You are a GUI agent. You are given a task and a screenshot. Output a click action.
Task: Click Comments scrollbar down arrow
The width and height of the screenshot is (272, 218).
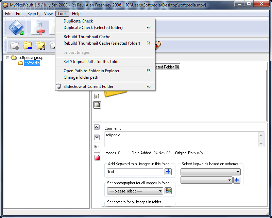click(261, 144)
